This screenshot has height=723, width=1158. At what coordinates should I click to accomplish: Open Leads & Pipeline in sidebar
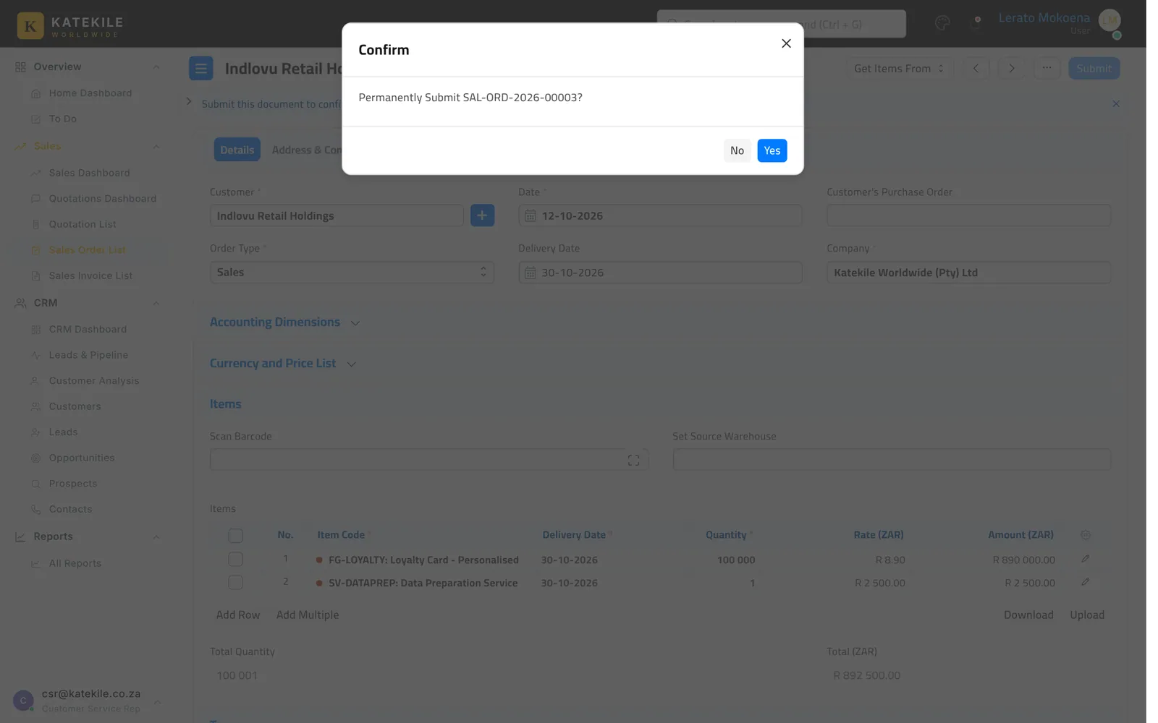click(x=88, y=356)
